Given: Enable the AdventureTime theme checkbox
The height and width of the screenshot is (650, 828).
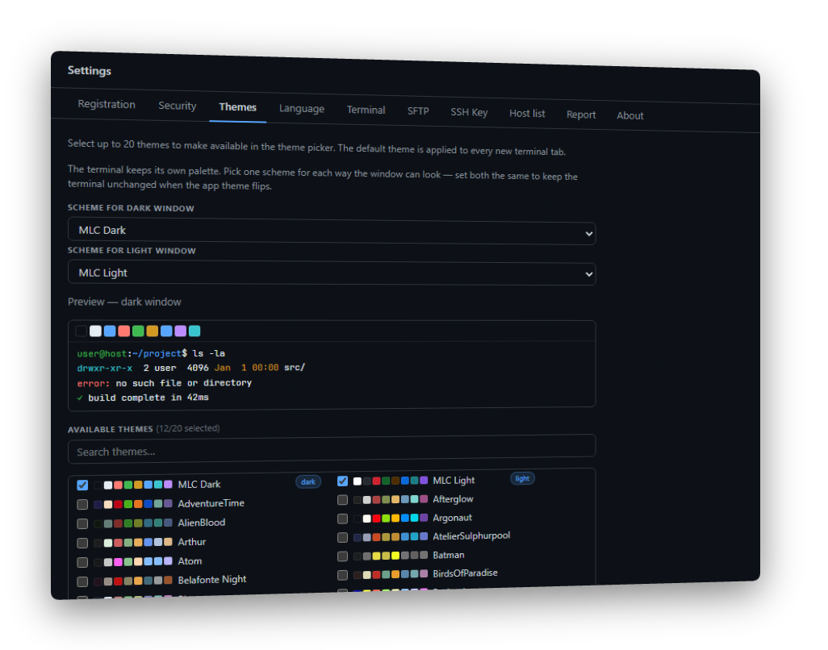Looking at the screenshot, I should coord(82,504).
